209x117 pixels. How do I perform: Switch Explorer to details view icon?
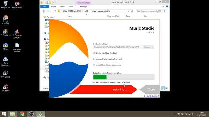point(163,88)
